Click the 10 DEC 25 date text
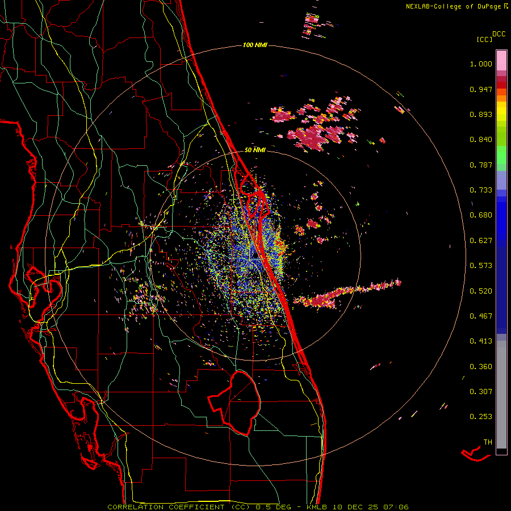This screenshot has width=511, height=511. click(x=356, y=507)
